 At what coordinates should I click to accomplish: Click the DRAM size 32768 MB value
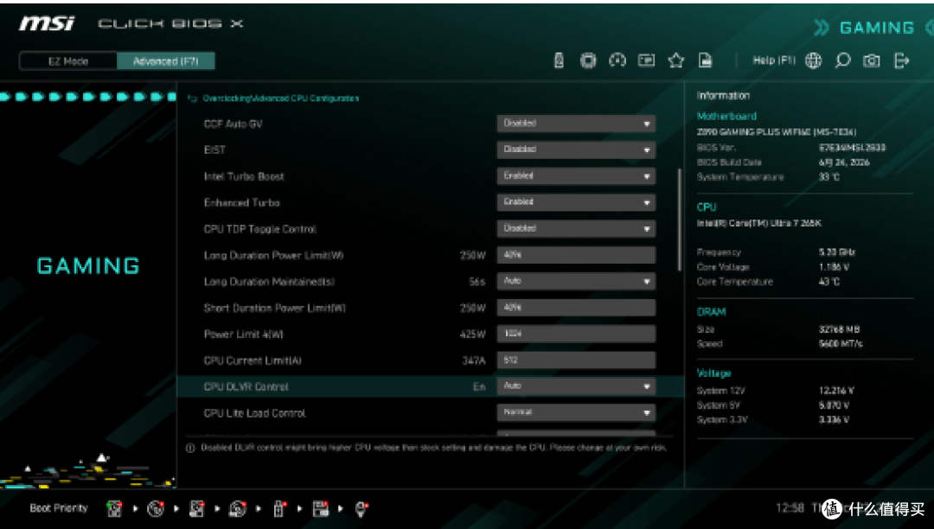(839, 329)
